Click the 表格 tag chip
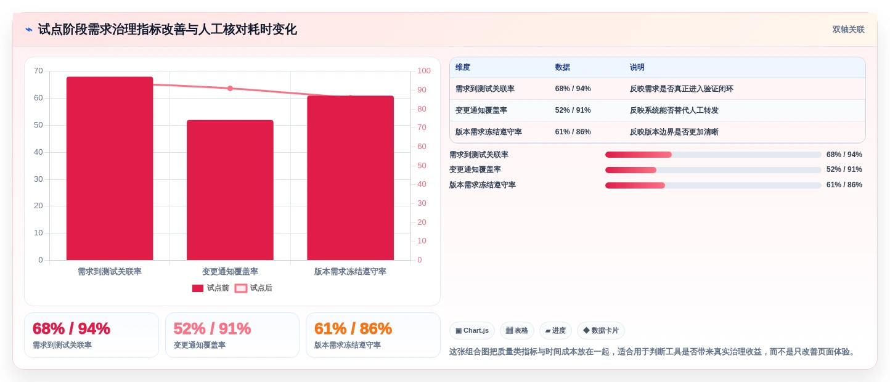 pos(517,330)
